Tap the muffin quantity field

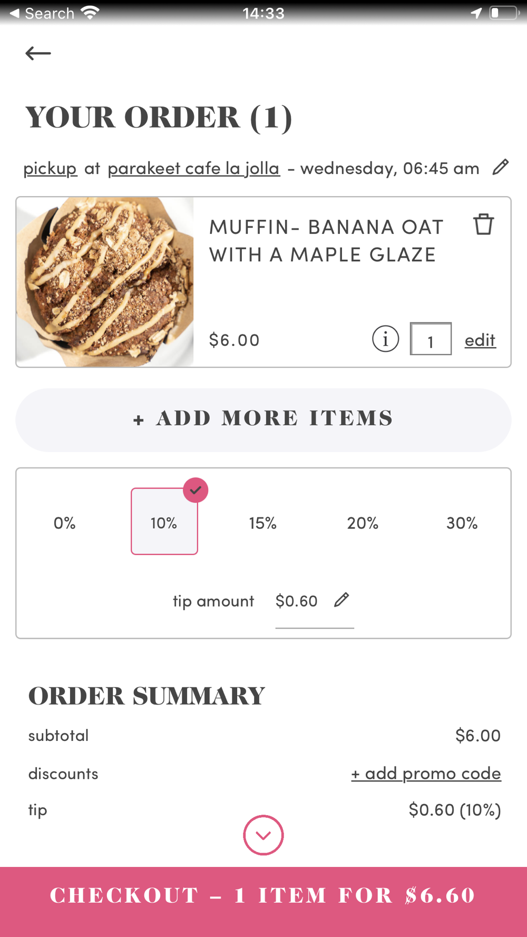431,339
